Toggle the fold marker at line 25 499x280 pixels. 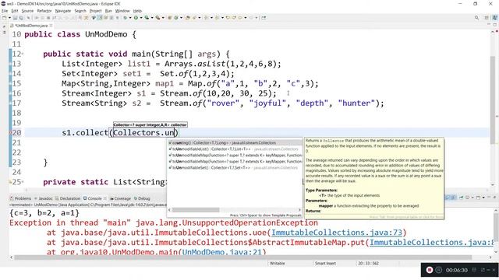[x=23, y=182]
